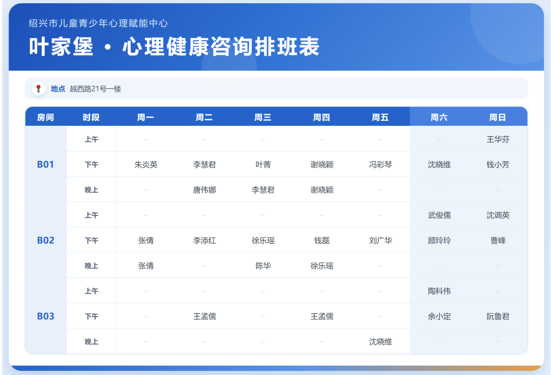Select the 周日 column header

498,117
